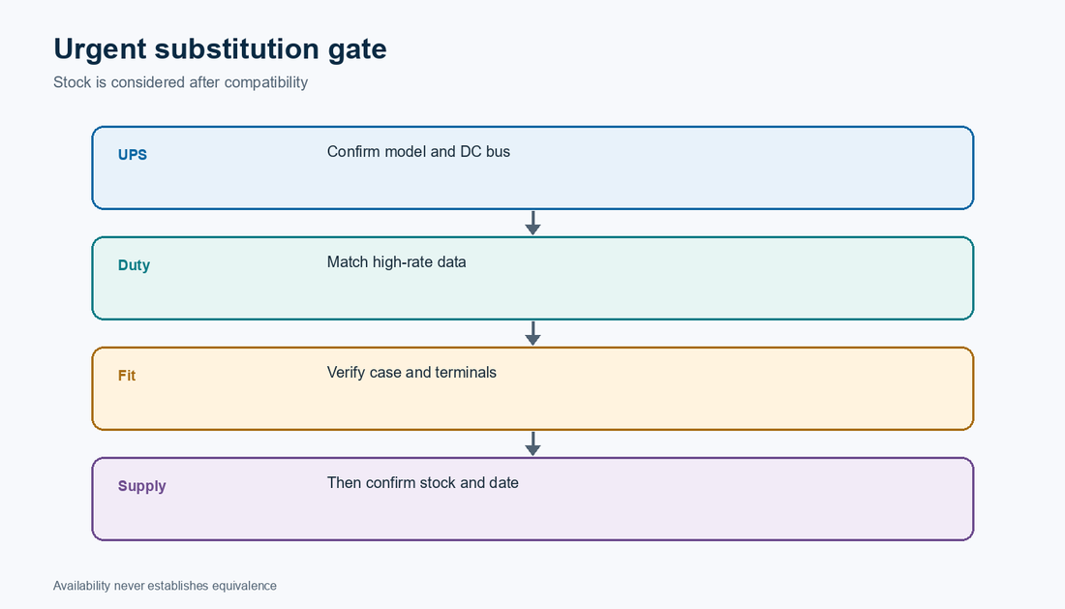Select the UPS label
1065x609 pixels.
[133, 155]
